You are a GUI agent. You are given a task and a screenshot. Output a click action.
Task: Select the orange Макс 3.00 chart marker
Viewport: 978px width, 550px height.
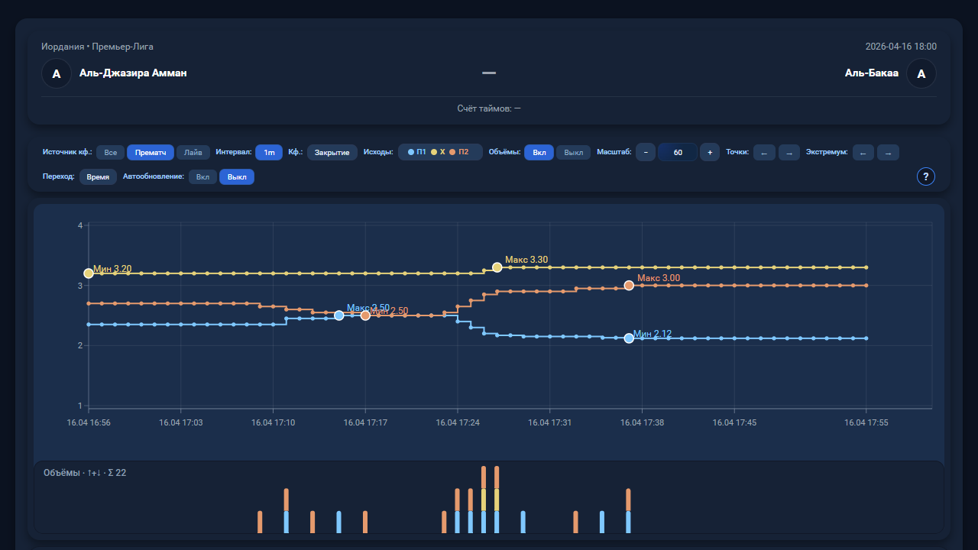[629, 285]
